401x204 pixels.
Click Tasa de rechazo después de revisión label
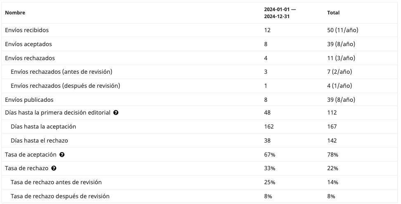pos(60,196)
